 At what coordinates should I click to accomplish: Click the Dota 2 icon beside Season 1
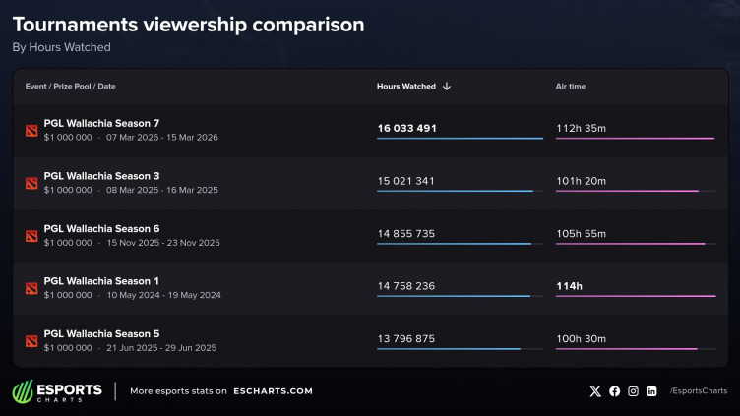(31, 288)
